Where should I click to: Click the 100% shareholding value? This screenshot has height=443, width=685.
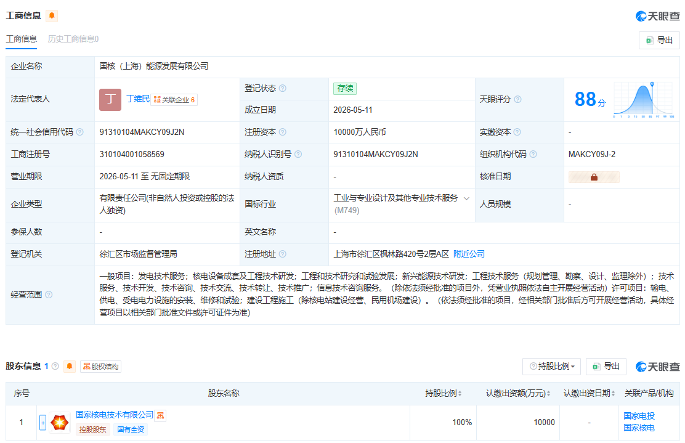462,423
